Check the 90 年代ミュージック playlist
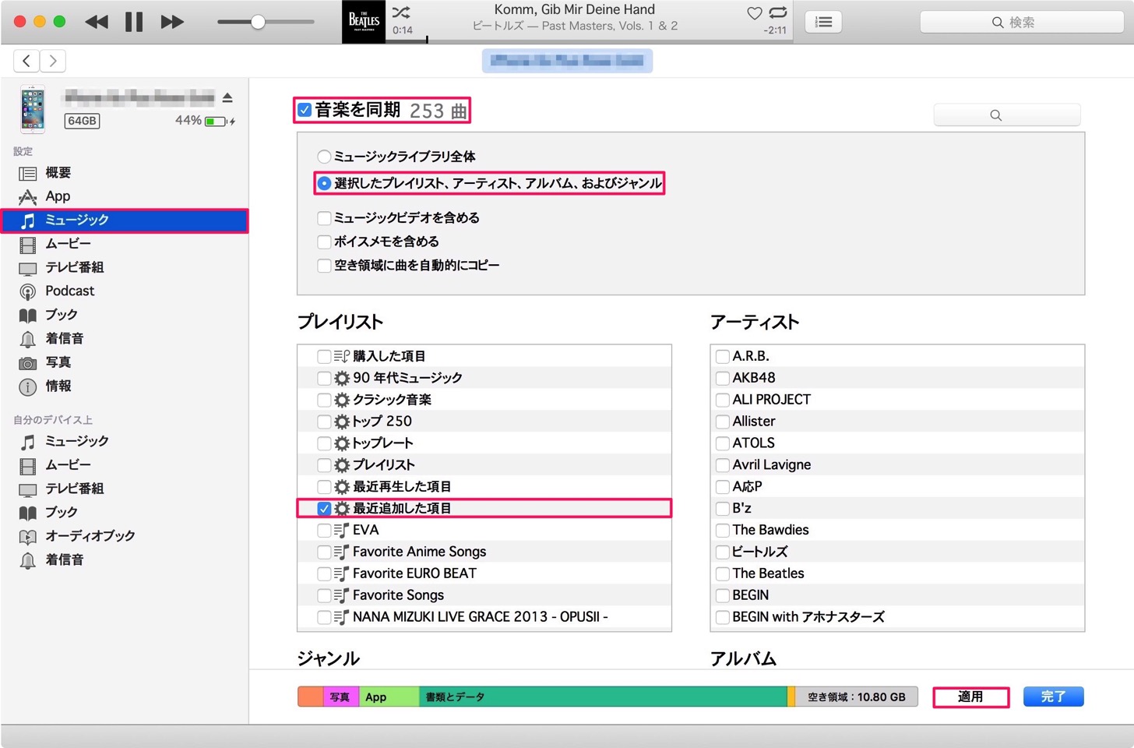This screenshot has height=748, width=1134. (324, 379)
